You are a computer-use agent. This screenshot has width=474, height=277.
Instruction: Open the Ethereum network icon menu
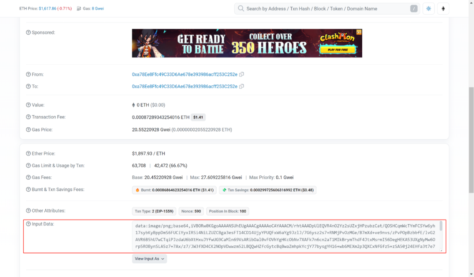(x=443, y=9)
